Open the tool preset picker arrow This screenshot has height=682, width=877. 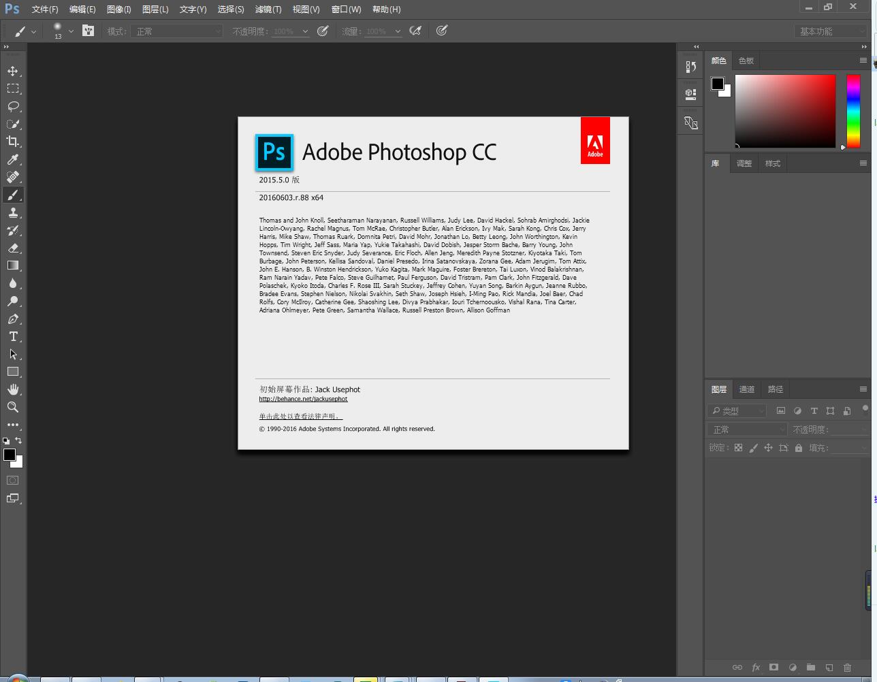[33, 31]
